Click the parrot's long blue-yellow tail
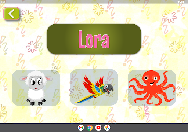188x132 pixels. pyautogui.click(x=84, y=99)
